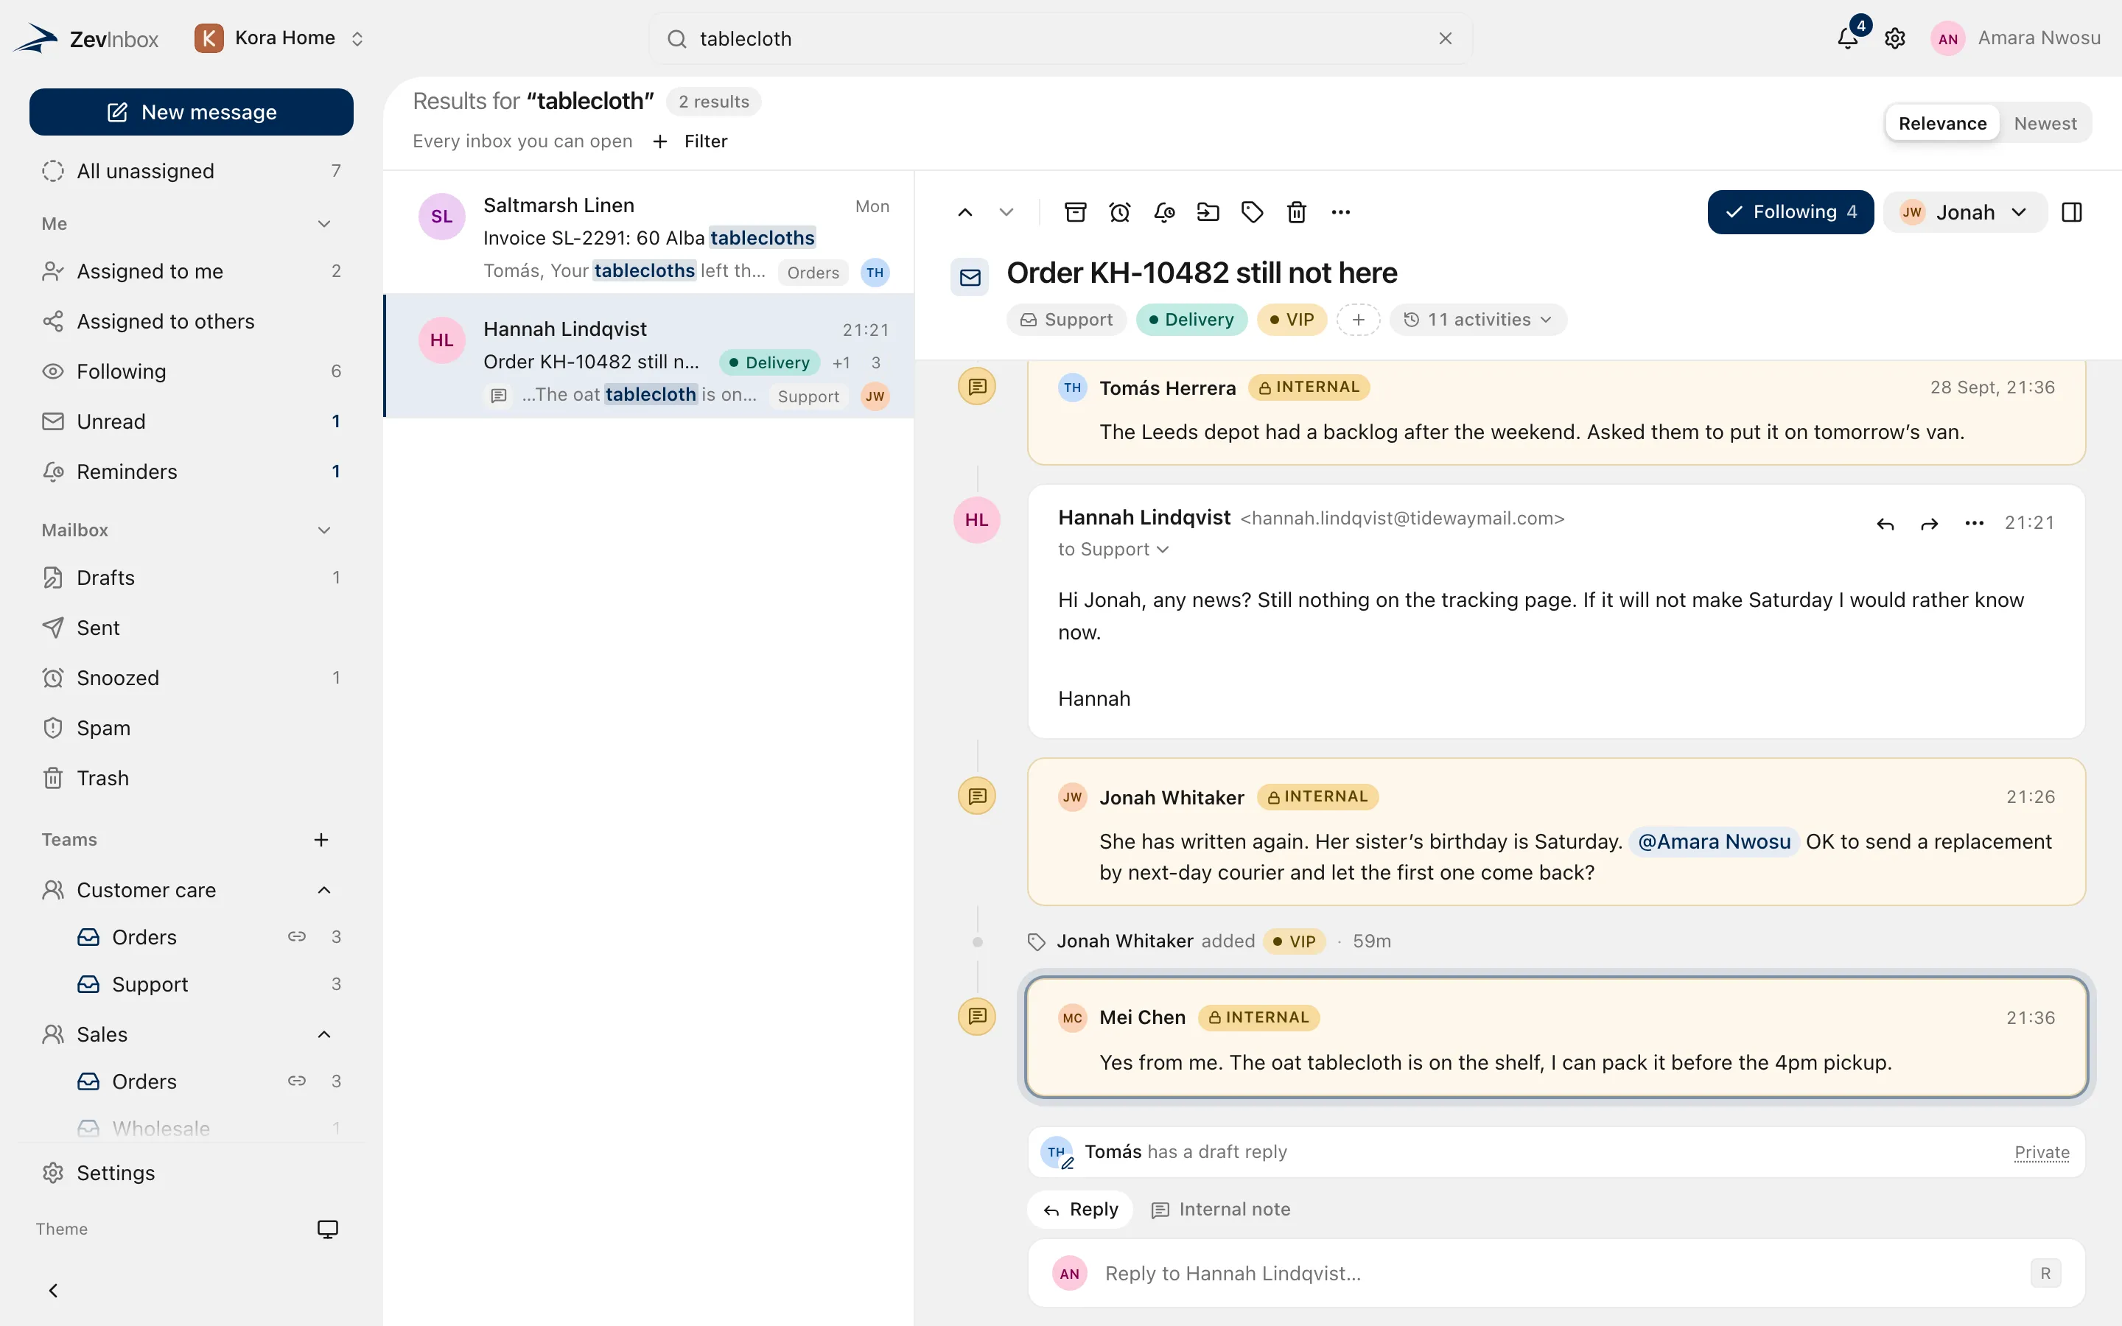Open the Hannah Lindqvist search result
The height and width of the screenshot is (1326, 2122).
pos(649,356)
